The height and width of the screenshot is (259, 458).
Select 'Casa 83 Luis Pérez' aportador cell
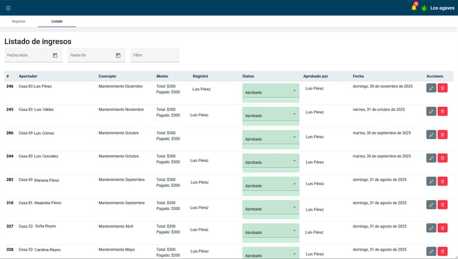click(x=35, y=87)
